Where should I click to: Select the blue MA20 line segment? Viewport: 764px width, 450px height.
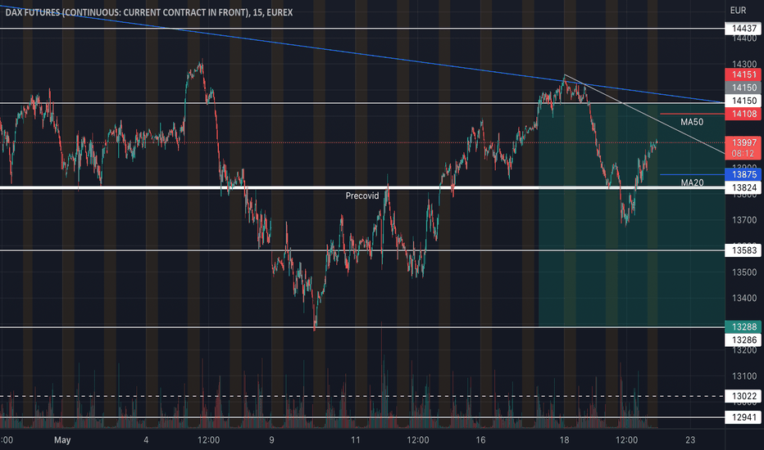(692, 174)
